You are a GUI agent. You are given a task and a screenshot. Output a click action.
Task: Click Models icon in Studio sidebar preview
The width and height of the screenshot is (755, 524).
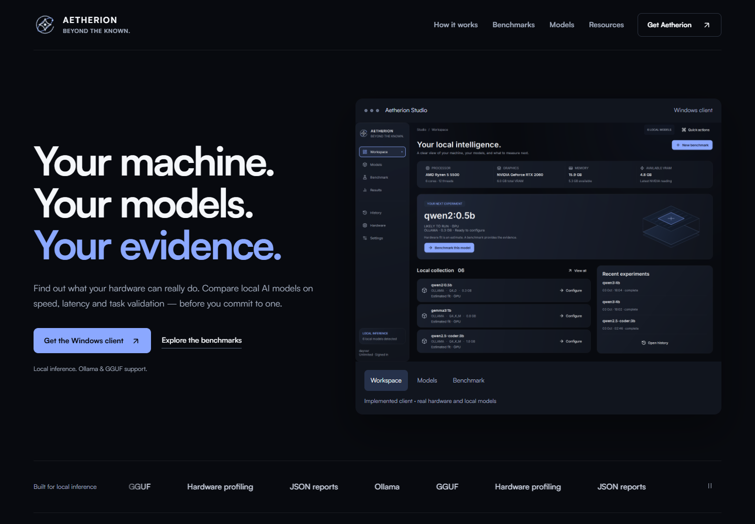tap(365, 165)
